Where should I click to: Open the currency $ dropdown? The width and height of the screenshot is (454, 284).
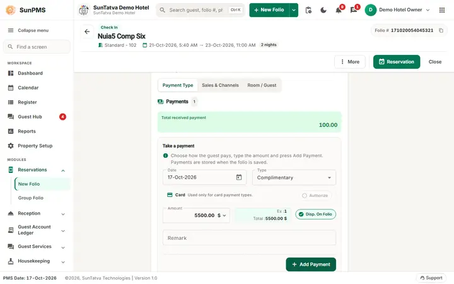pos(222,215)
